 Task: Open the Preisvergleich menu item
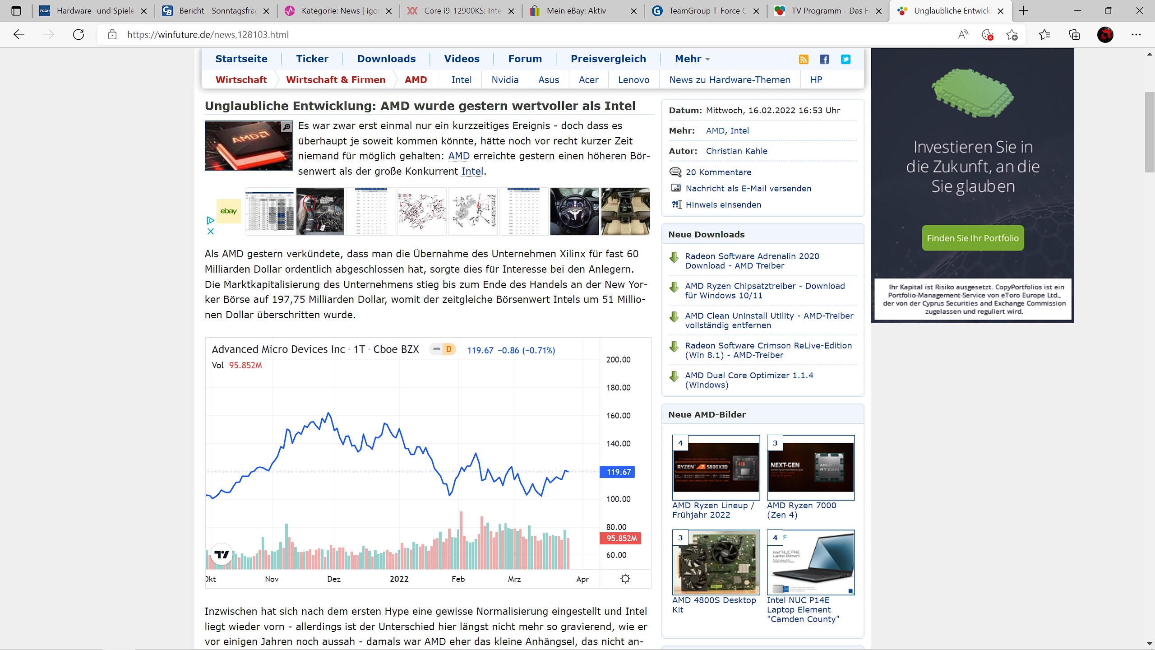(608, 59)
